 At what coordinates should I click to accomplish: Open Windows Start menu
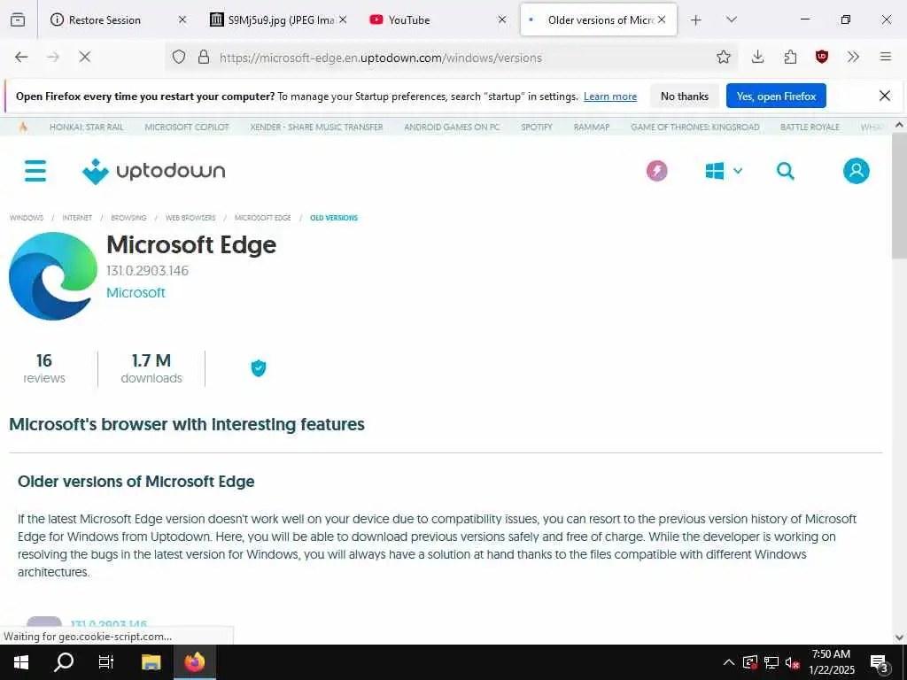coord(21,662)
